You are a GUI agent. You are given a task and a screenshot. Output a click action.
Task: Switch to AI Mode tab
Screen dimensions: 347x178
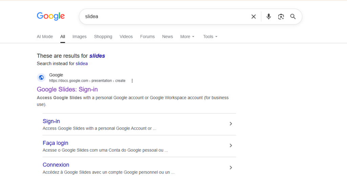pyautogui.click(x=45, y=36)
